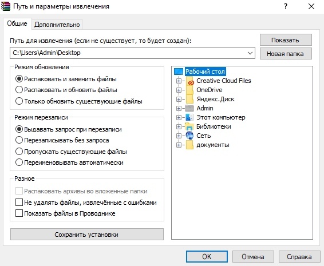Select OneDrive label in folder tree
Image resolution: width=324 pixels, height=266 pixels.
[x=210, y=90]
